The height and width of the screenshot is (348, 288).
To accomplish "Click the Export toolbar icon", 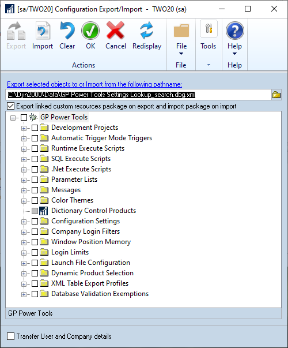I will (16, 31).
